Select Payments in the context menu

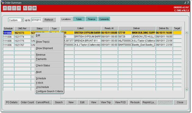click(49, 59)
